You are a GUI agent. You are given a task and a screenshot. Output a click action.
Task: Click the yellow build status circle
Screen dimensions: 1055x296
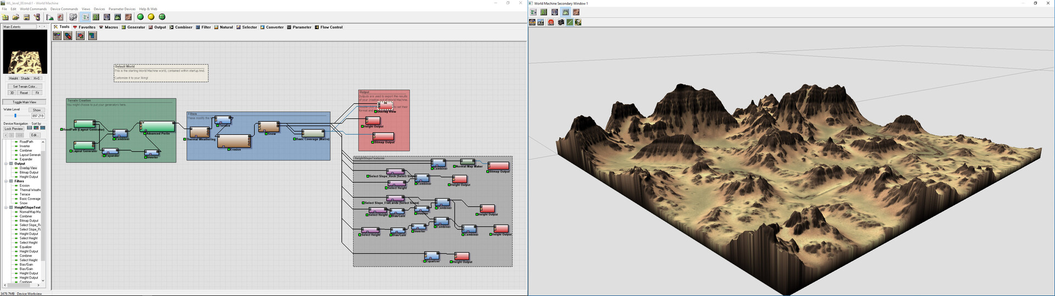[x=151, y=17]
